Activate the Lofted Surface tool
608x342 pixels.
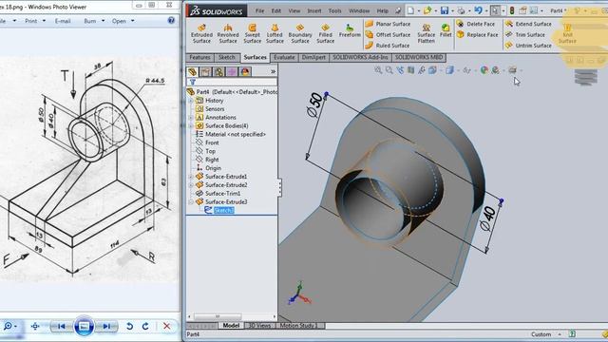[x=275, y=33]
